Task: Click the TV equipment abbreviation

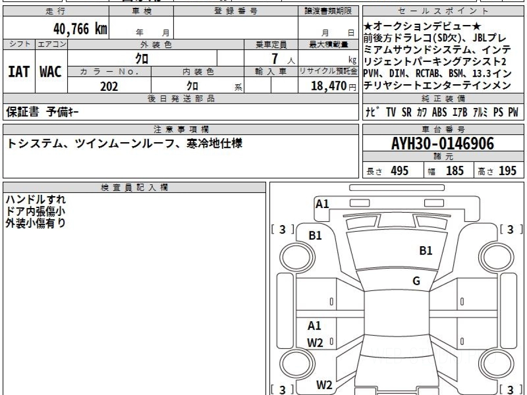Action: click(x=391, y=112)
